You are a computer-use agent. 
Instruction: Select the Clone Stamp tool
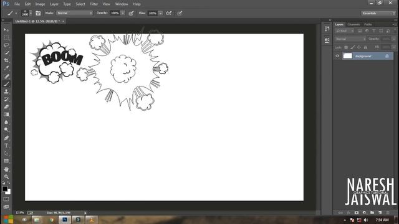pyautogui.click(x=6, y=91)
